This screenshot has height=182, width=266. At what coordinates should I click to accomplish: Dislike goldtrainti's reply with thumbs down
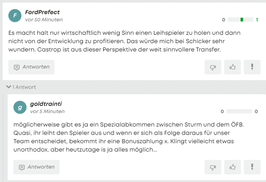tap(213, 167)
